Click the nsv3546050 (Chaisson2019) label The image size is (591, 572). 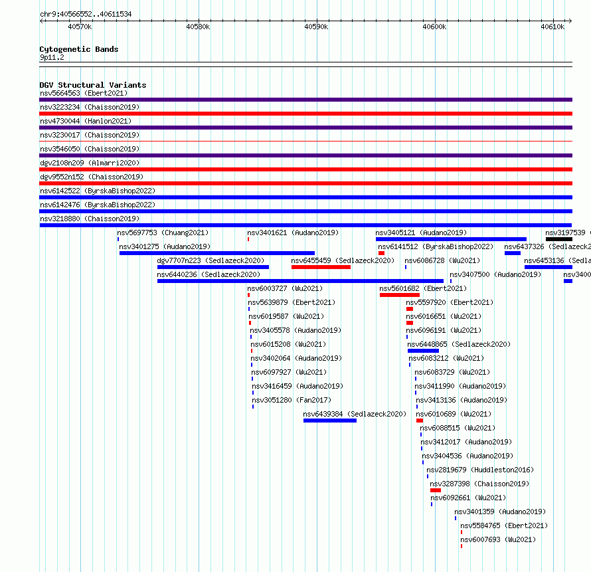pyautogui.click(x=90, y=149)
